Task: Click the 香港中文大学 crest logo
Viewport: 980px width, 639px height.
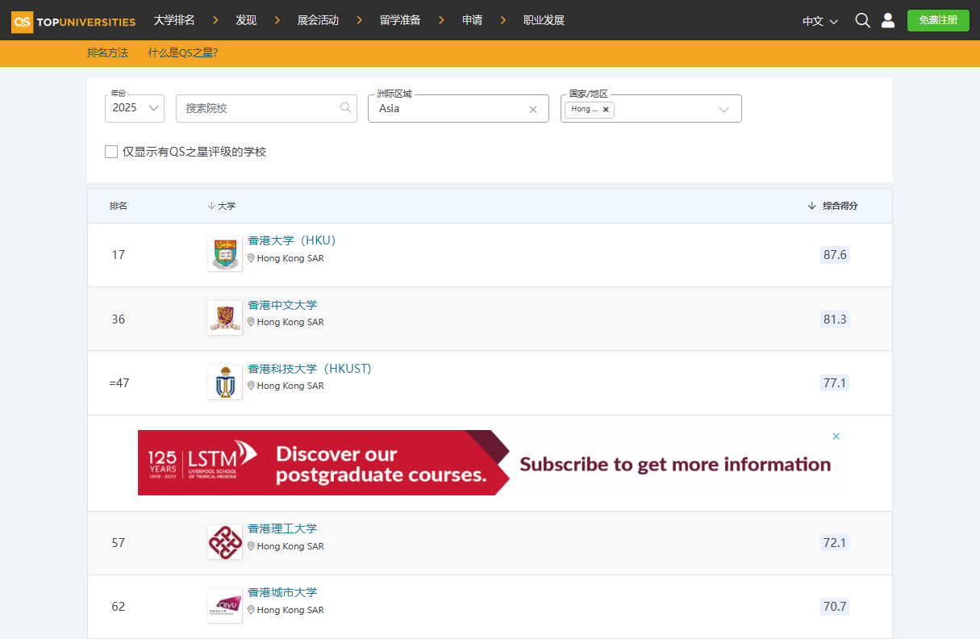Action: [x=224, y=318]
